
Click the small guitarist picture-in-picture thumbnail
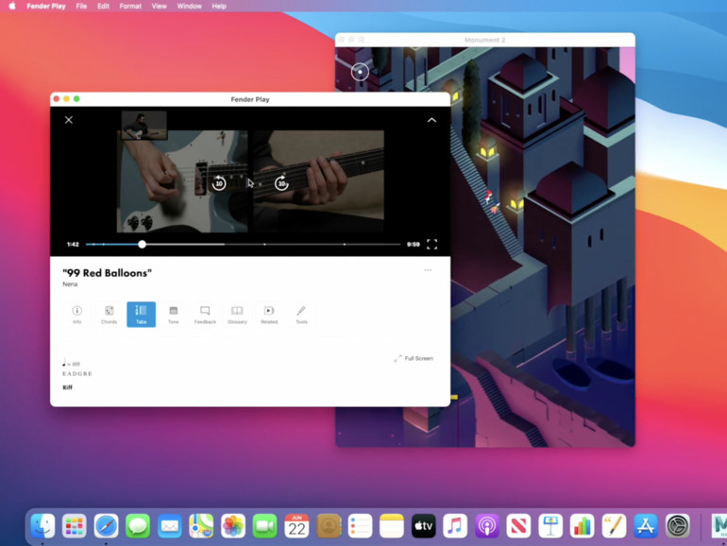144,126
